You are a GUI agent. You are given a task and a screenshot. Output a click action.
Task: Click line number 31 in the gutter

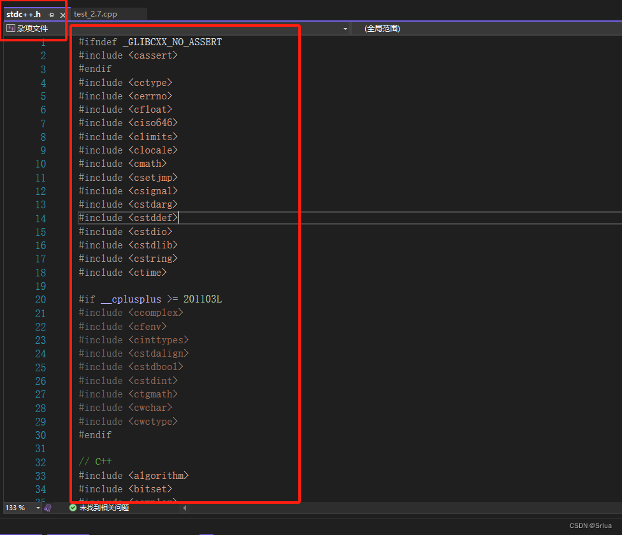(40, 448)
